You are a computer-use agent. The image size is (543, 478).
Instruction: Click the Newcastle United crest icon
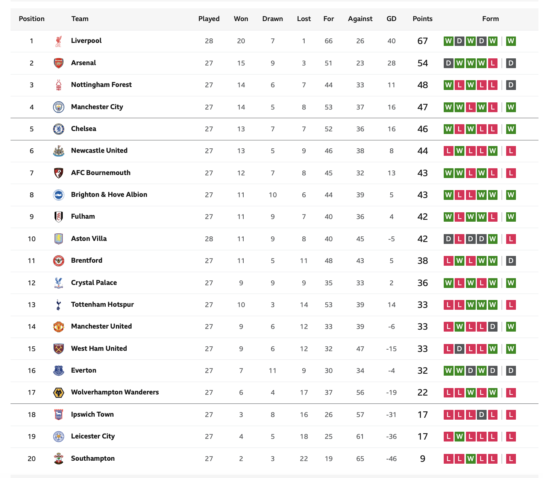click(x=58, y=151)
